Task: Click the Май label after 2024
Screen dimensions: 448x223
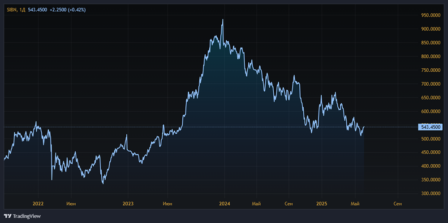Action: click(x=257, y=204)
